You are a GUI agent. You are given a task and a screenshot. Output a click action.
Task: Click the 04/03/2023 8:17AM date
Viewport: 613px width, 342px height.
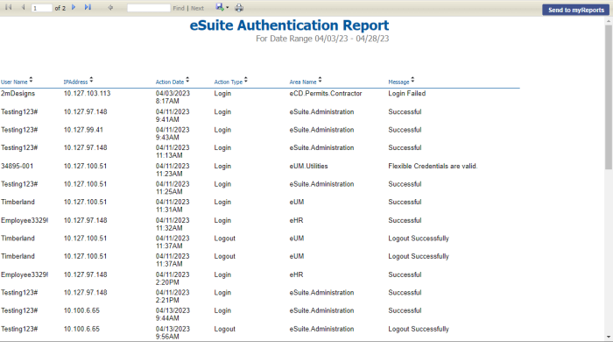click(x=173, y=97)
